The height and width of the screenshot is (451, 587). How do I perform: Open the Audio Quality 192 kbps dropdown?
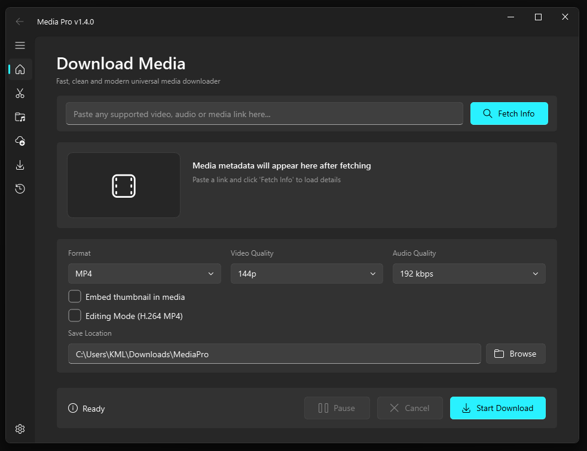coord(469,274)
